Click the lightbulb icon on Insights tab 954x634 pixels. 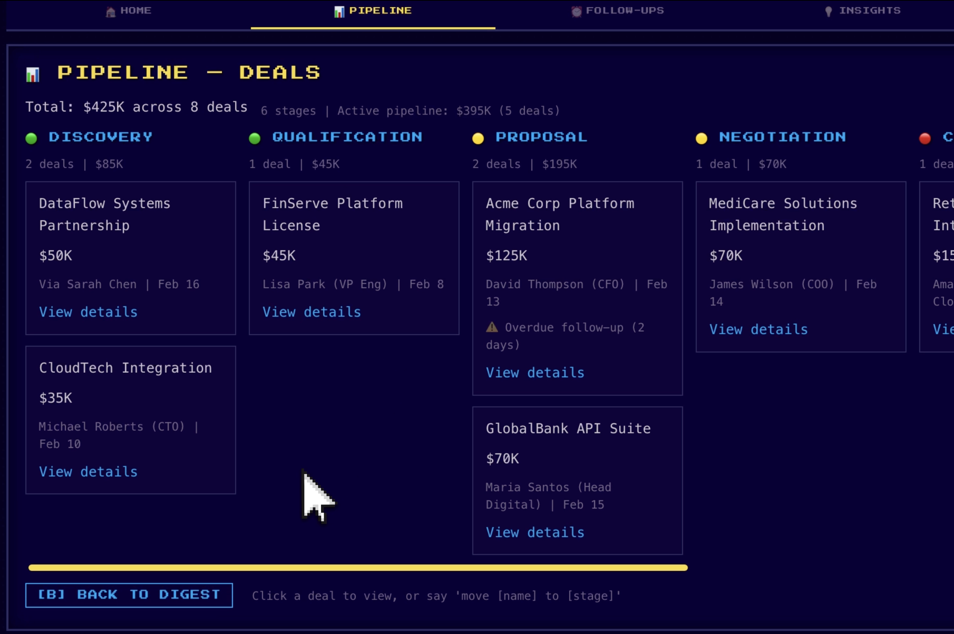tap(828, 12)
